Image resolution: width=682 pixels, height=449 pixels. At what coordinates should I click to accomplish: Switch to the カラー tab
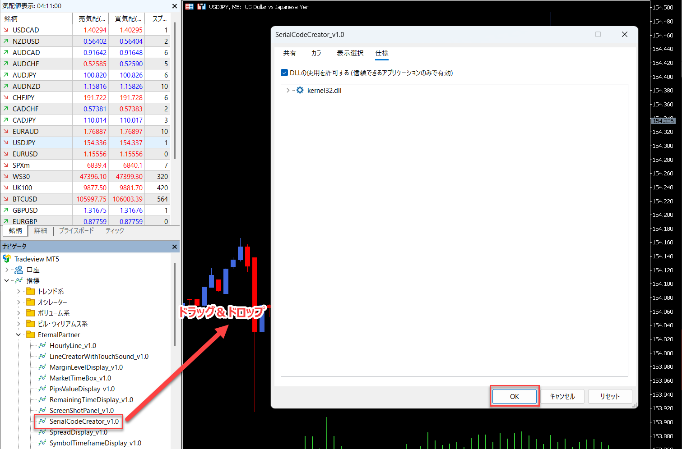click(318, 53)
